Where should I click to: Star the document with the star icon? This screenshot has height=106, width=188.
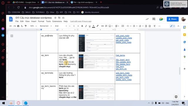55,18
